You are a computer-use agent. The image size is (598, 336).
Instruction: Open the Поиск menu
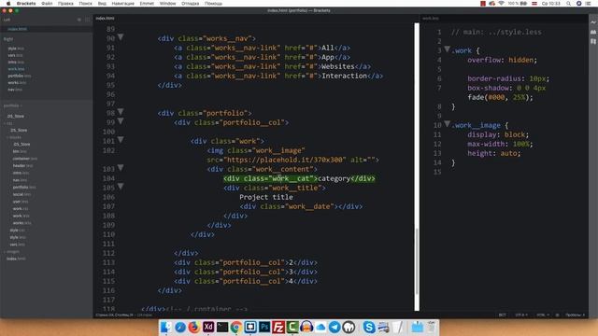pyautogui.click(x=85, y=4)
